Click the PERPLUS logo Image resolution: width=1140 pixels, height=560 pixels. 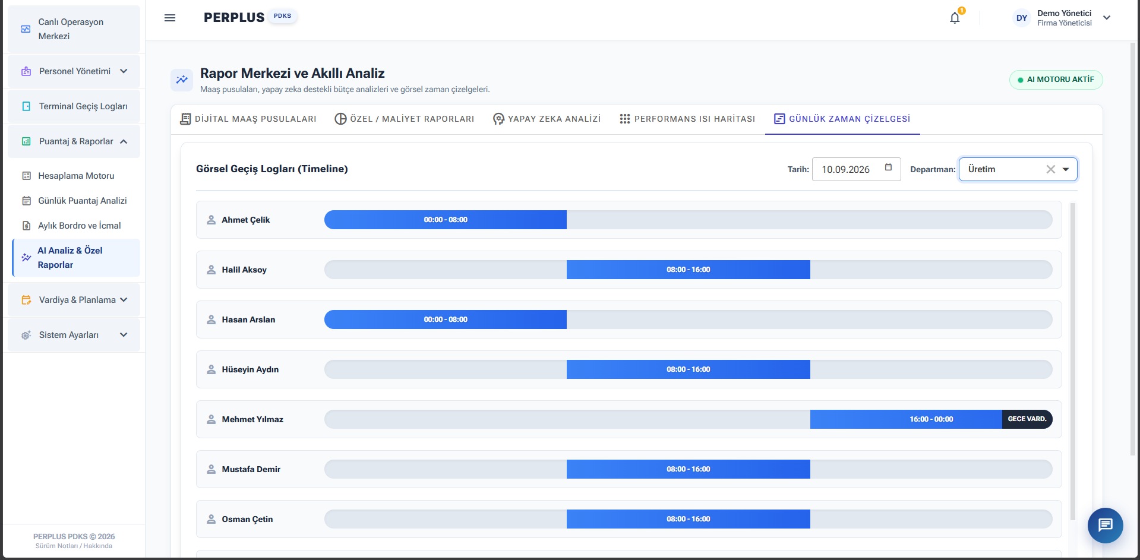234,18
